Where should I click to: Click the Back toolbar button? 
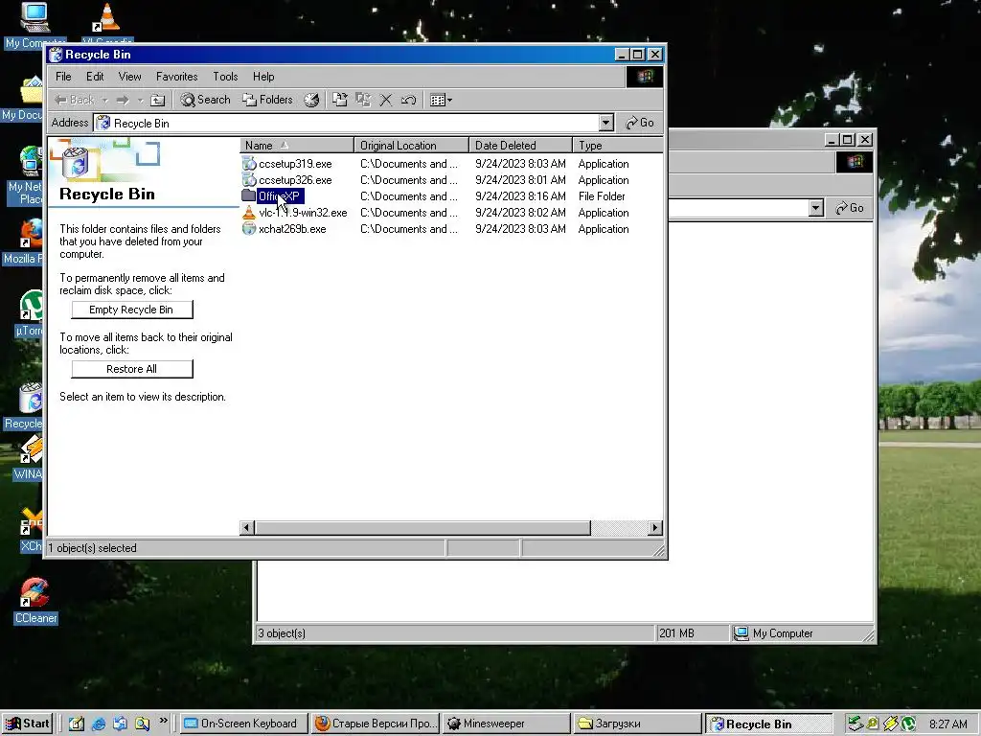[x=74, y=100]
